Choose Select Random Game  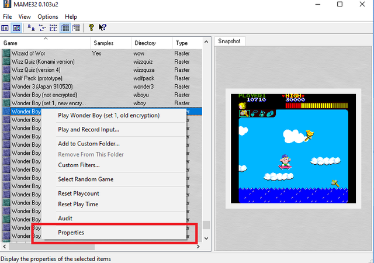[x=114, y=179]
